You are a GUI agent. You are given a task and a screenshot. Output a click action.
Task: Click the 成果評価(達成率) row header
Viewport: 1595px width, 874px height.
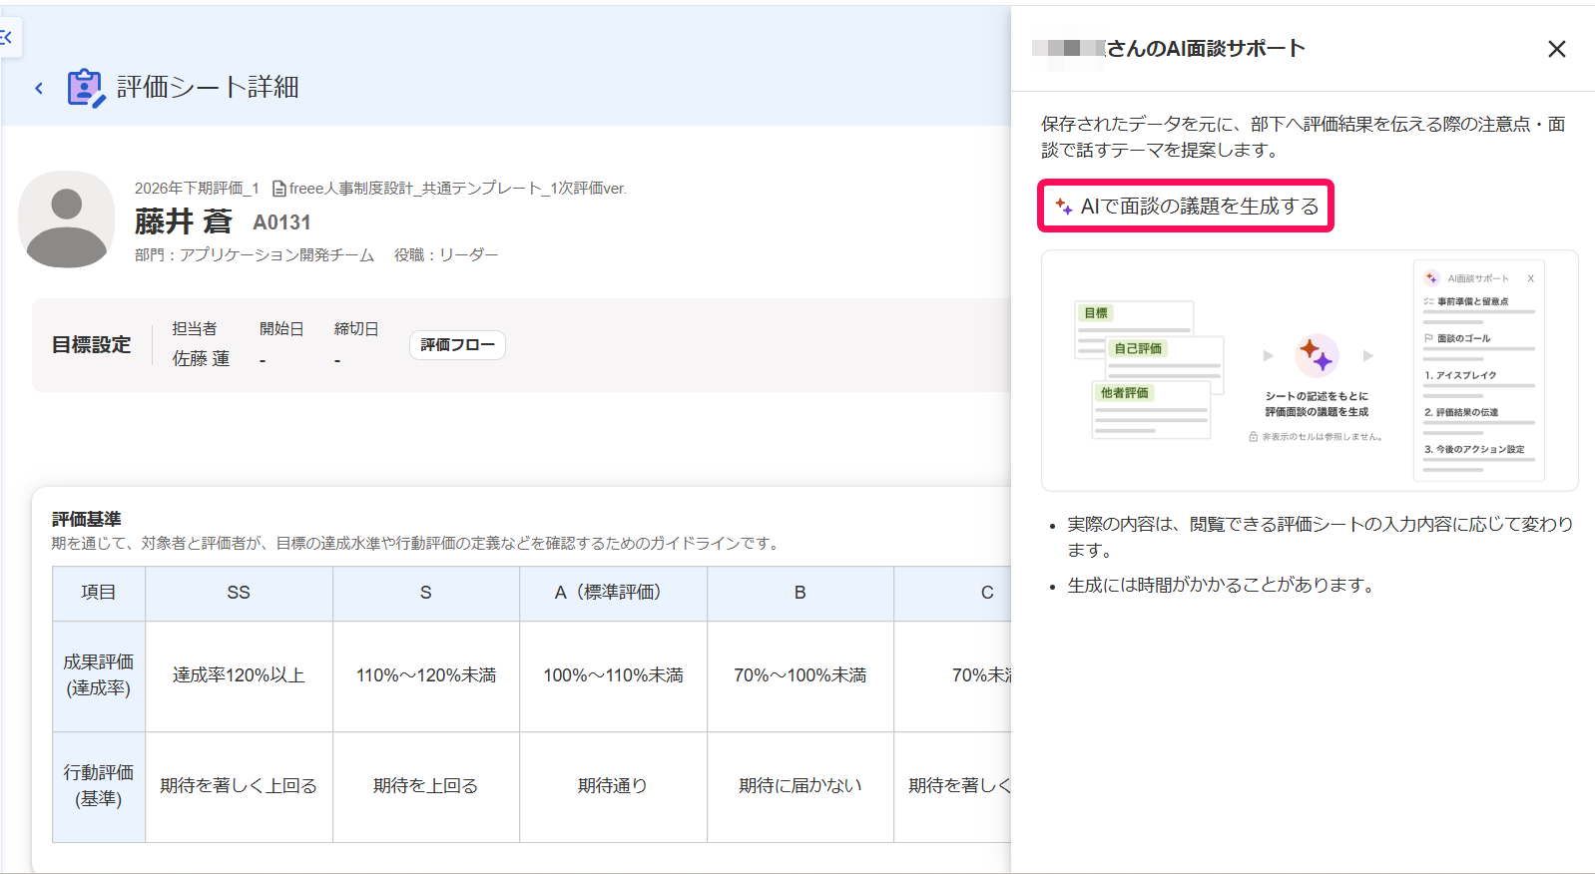[99, 675]
